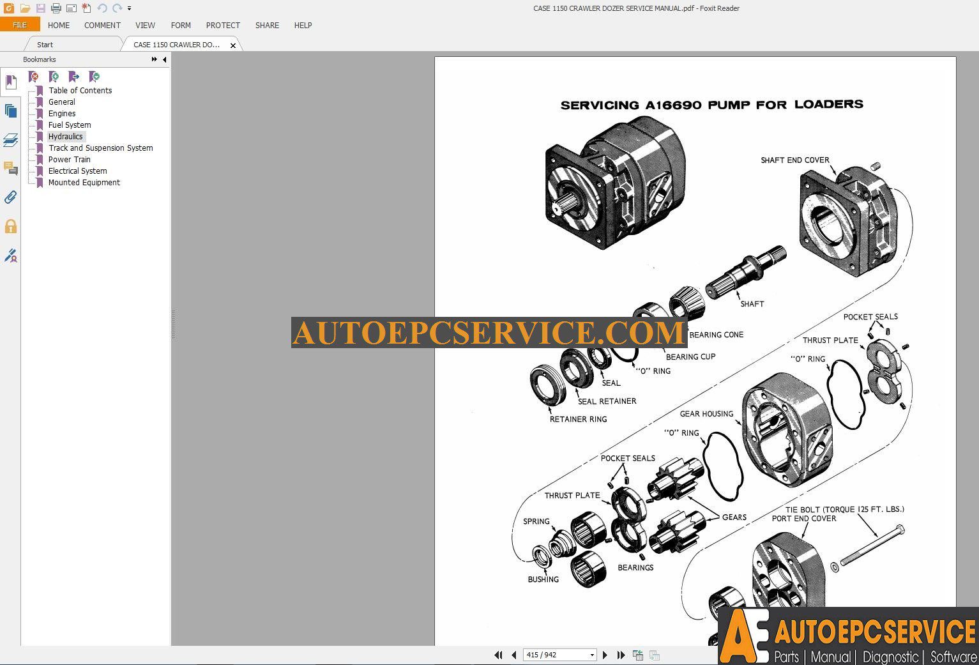Select the Hydraulics bookmark
This screenshot has height=665, width=979.
coord(66,137)
